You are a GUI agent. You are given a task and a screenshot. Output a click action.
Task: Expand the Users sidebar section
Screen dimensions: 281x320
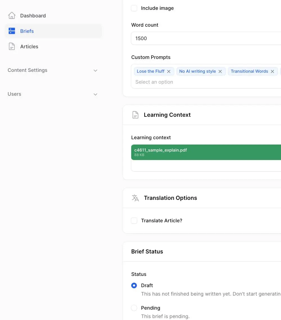[x=95, y=94]
